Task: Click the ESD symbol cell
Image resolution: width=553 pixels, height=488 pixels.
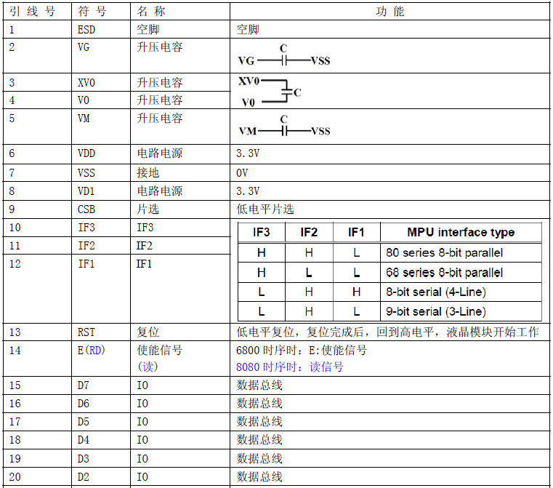Action: pos(86,30)
